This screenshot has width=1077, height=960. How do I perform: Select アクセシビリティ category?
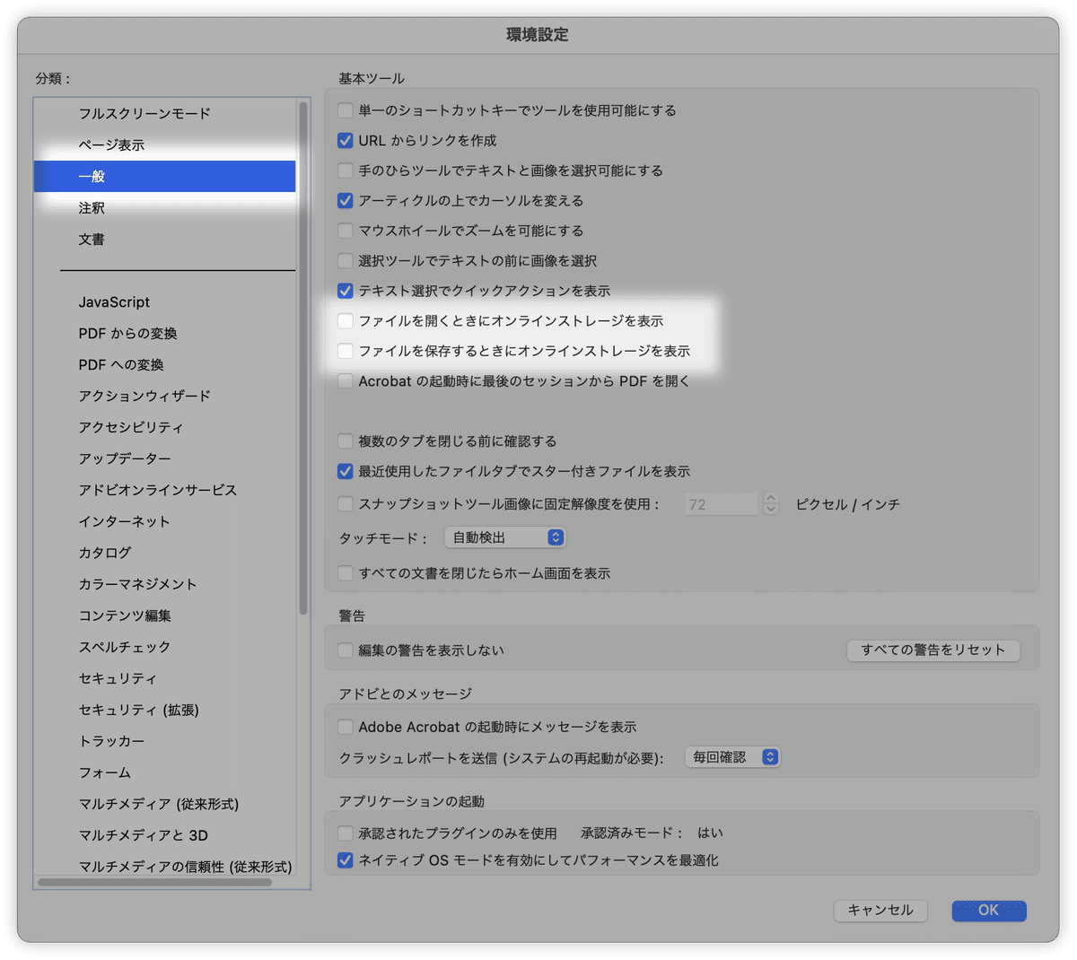165,428
